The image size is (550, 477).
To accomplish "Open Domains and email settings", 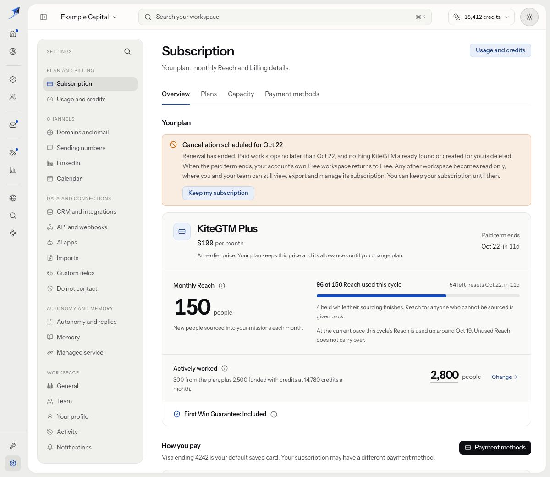I will 90,133.
